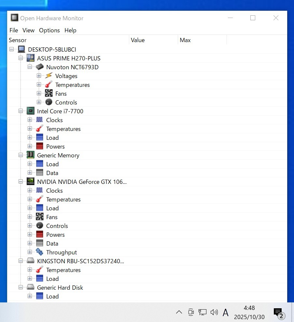Viewport: 294px width, 322px height.
Task: Click the Nuvoton NCT6793D chip icon
Action: point(40,67)
